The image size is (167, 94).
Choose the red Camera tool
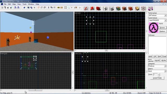coord(98,9)
